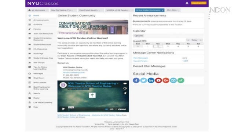Toggle HD quality on the Vimeo player
234x132 pixels.
tap(111, 109)
